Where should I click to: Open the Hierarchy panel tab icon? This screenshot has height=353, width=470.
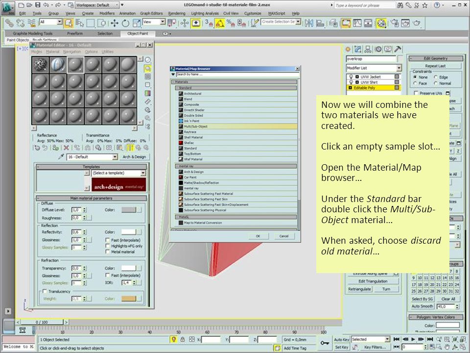368,49
